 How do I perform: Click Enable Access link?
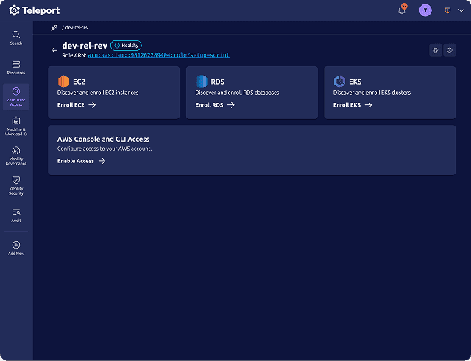click(x=81, y=161)
